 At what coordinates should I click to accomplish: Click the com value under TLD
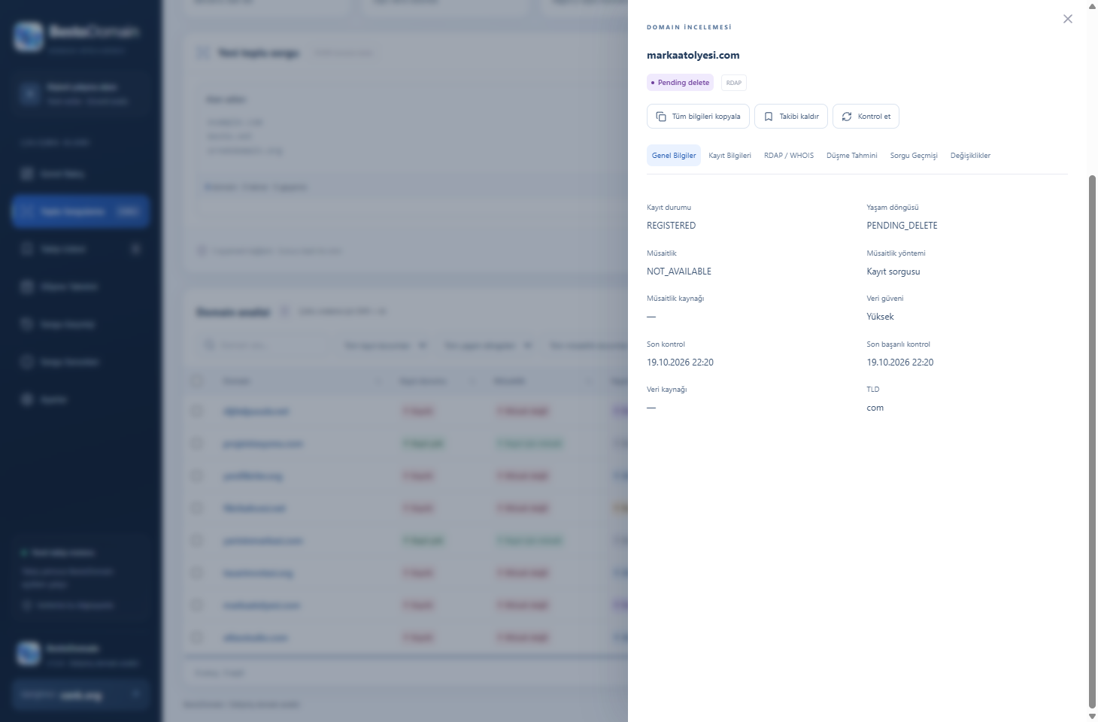click(875, 408)
